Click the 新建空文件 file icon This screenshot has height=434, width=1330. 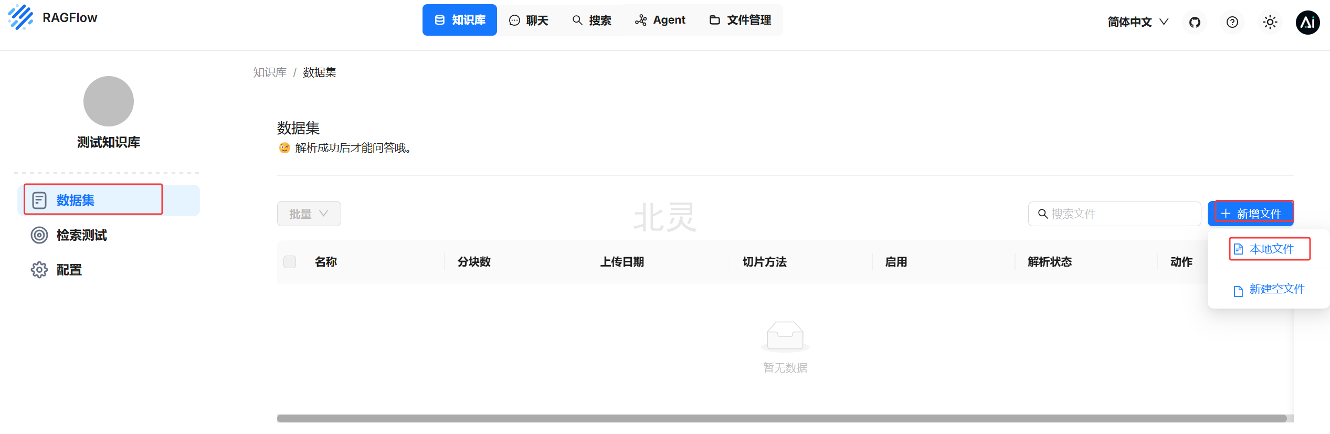[x=1238, y=291]
